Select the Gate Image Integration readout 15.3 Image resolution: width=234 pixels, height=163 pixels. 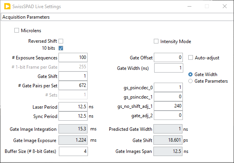tap(73, 129)
